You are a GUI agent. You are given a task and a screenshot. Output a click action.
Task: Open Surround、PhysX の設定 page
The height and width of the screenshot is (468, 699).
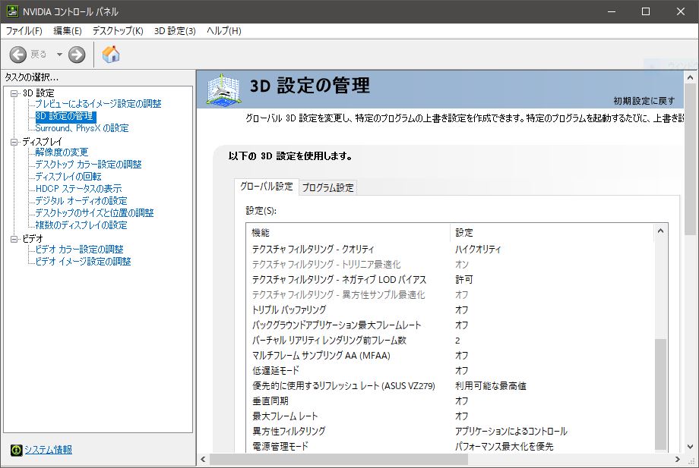click(x=82, y=128)
